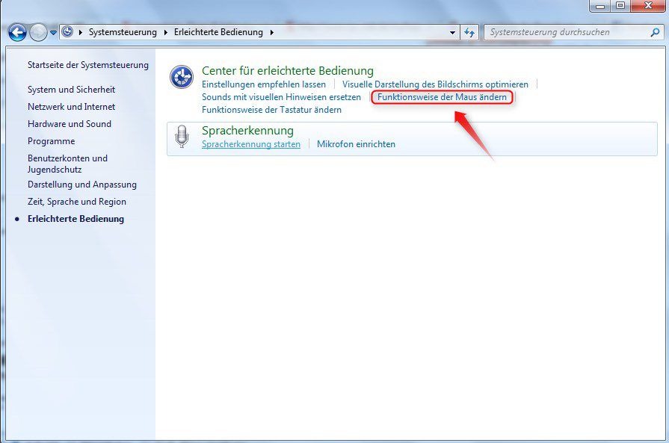Screen dimensions: 669x443
Task: Click the search magnifier icon
Action: point(652,32)
